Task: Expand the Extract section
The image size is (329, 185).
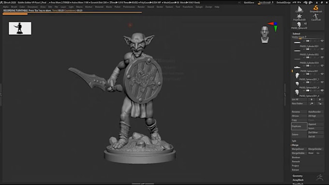Action: (295, 170)
